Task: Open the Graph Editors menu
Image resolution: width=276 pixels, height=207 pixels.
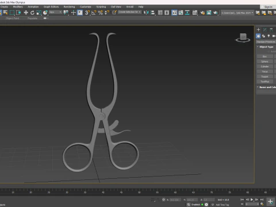Action: [x=51, y=7]
